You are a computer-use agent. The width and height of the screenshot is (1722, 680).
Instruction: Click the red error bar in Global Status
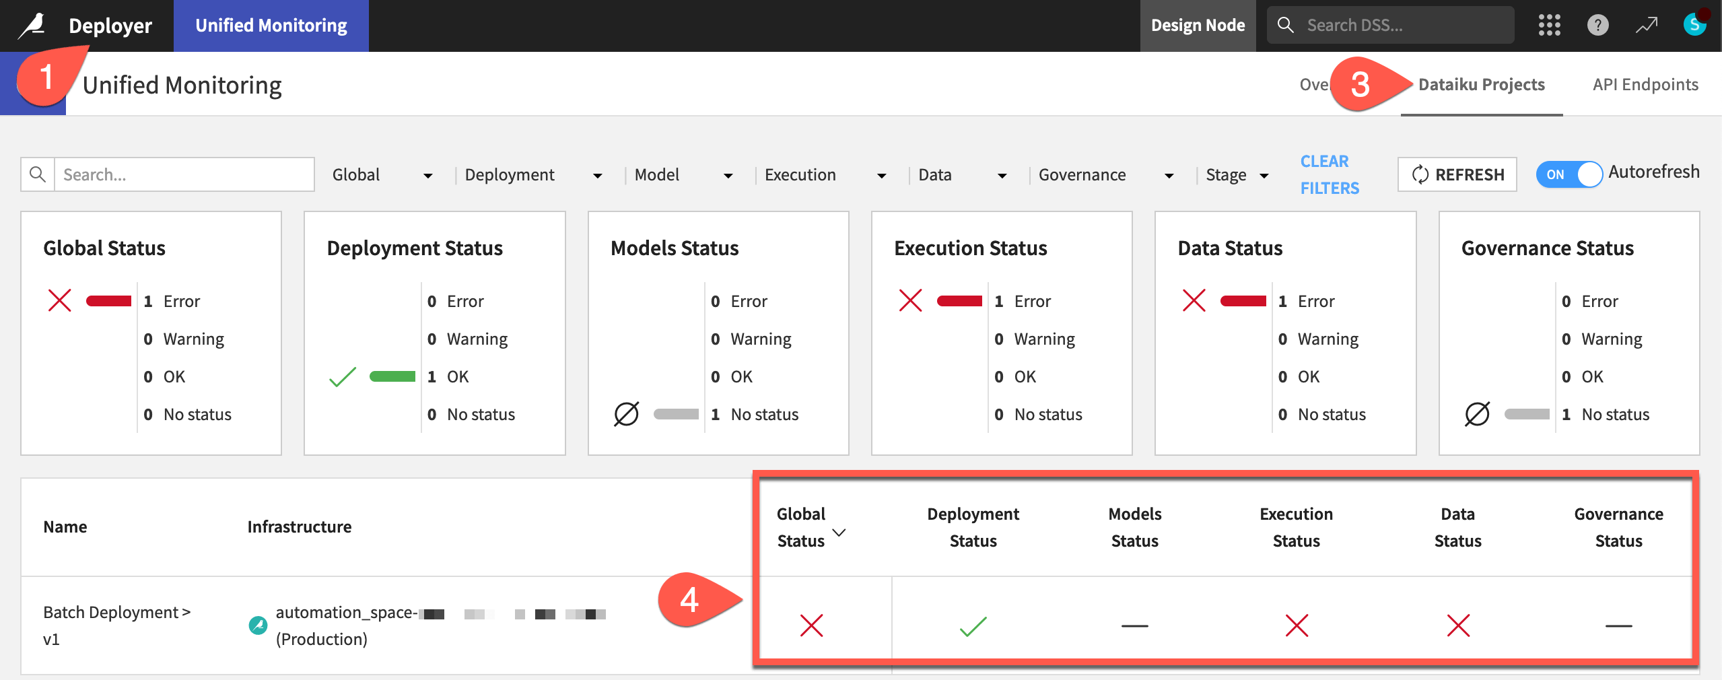(109, 301)
